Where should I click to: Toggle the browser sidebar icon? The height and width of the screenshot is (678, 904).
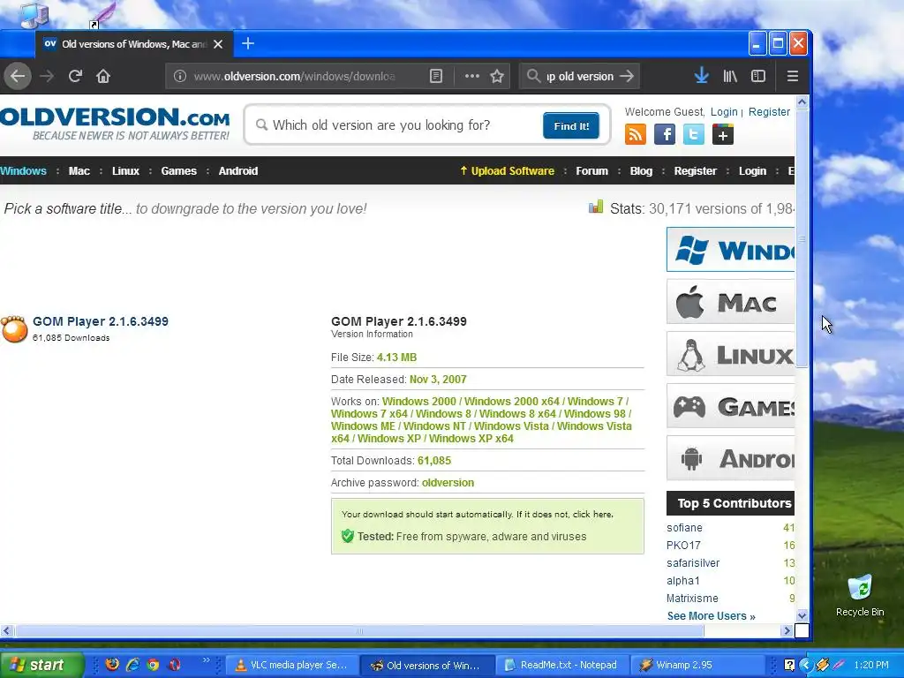(x=758, y=76)
